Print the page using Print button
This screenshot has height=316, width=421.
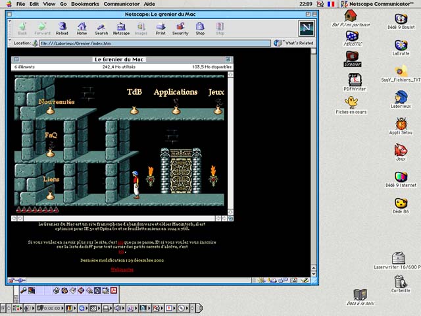[161, 29]
